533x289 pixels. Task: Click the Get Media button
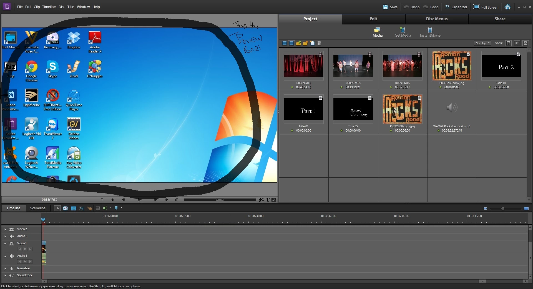coord(403,32)
